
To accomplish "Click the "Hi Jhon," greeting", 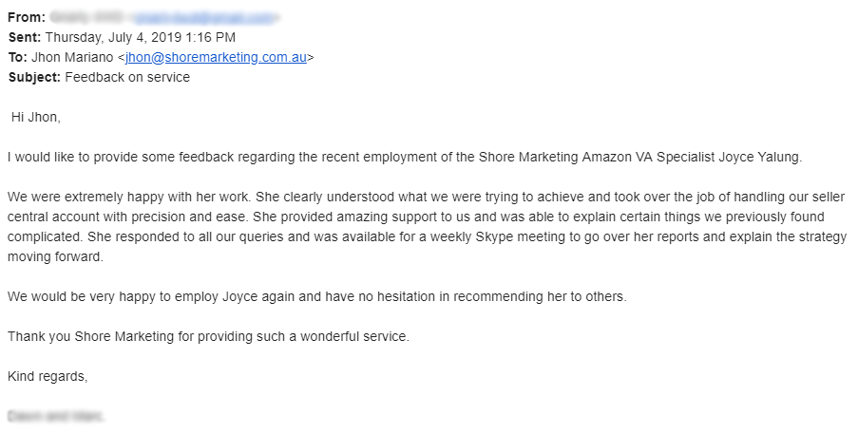I will [x=35, y=117].
